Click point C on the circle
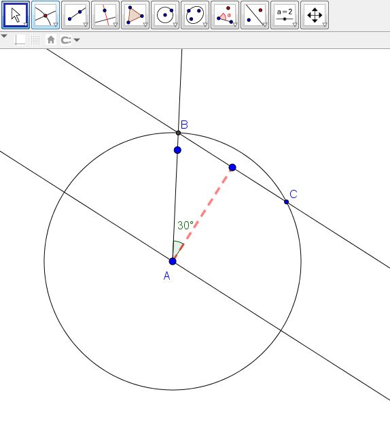The image size is (390, 424). coord(286,202)
